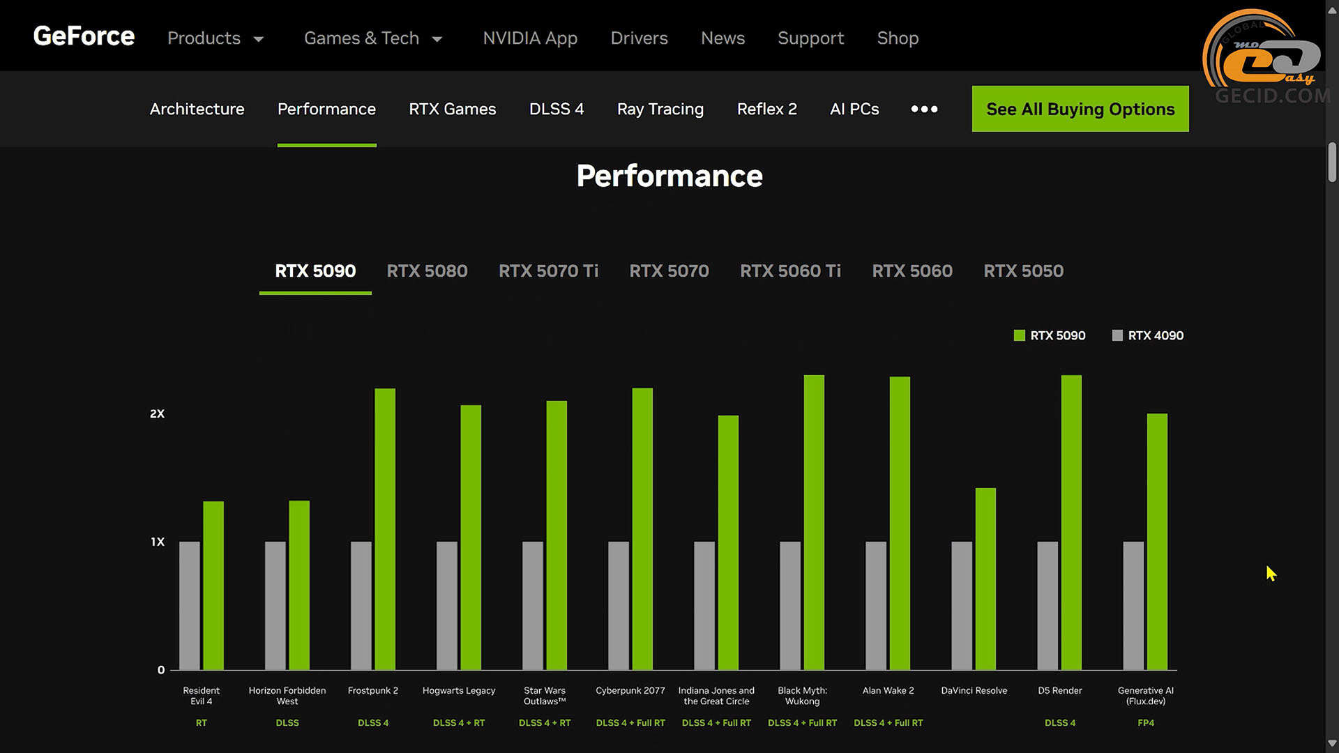This screenshot has height=753, width=1339.
Task: Click the GeForce logo
Action: (x=84, y=36)
